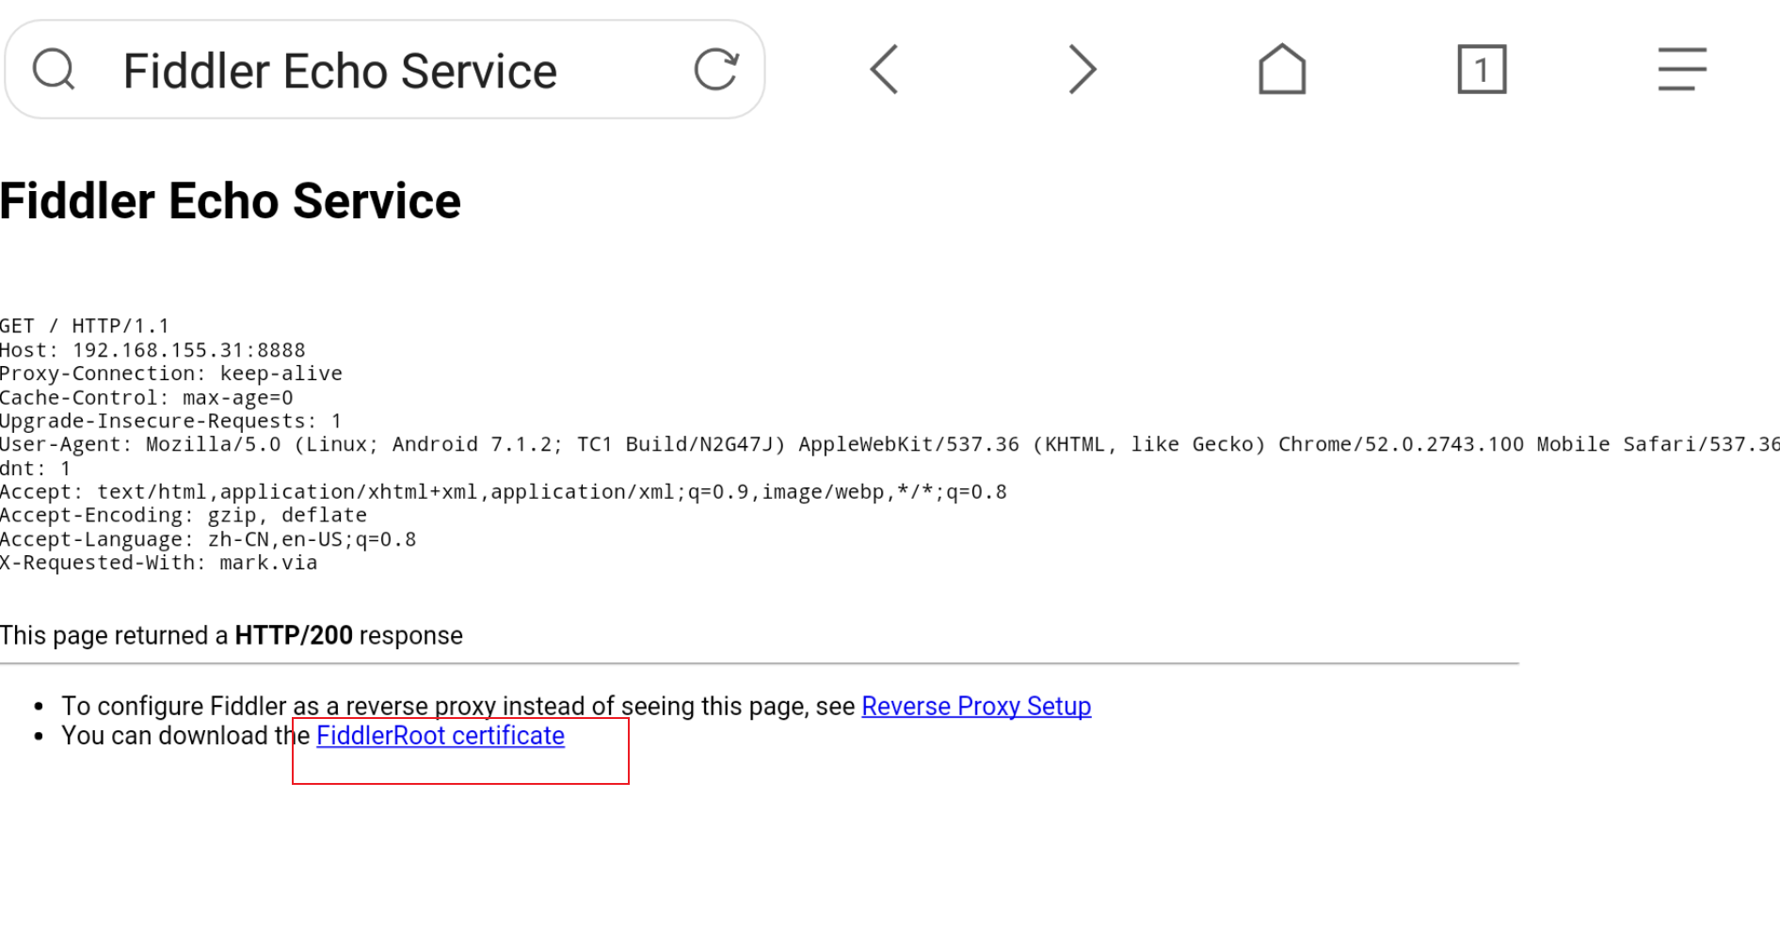Download the FiddlerRoot certificate
The image size is (1780, 942).
point(441,736)
